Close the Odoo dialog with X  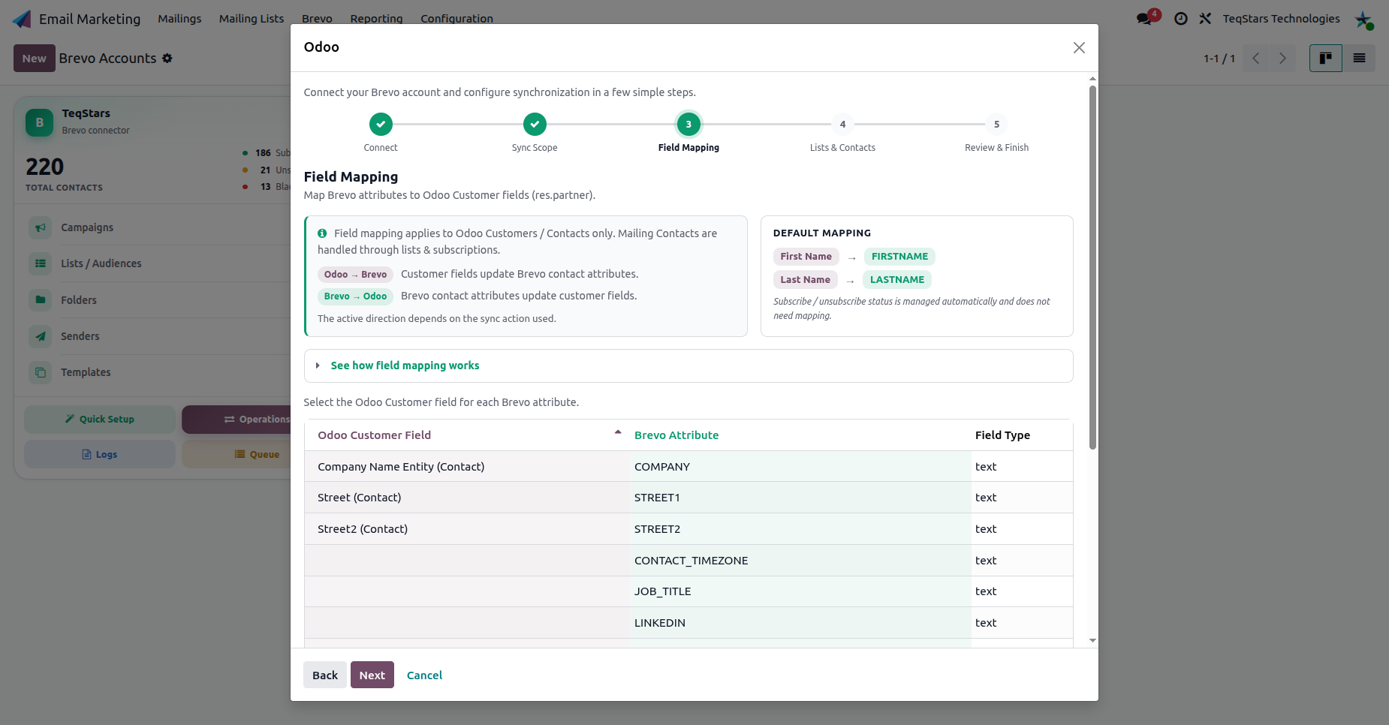(1079, 47)
